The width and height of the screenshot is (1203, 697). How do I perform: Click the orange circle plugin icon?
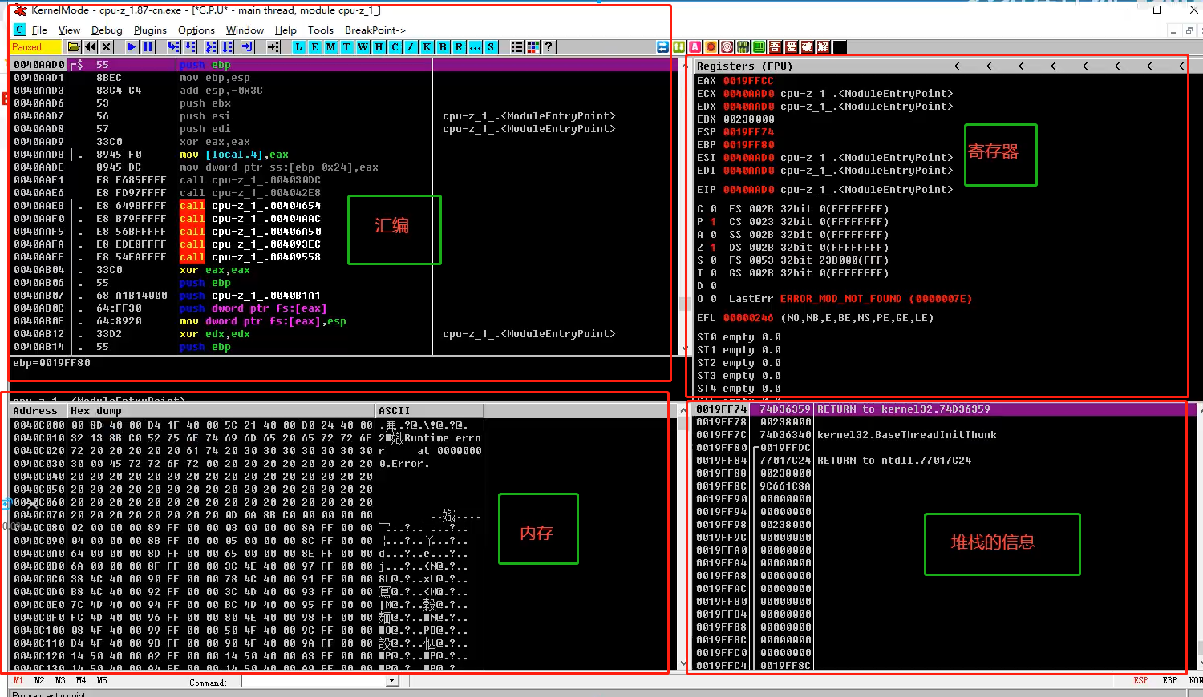tap(711, 47)
